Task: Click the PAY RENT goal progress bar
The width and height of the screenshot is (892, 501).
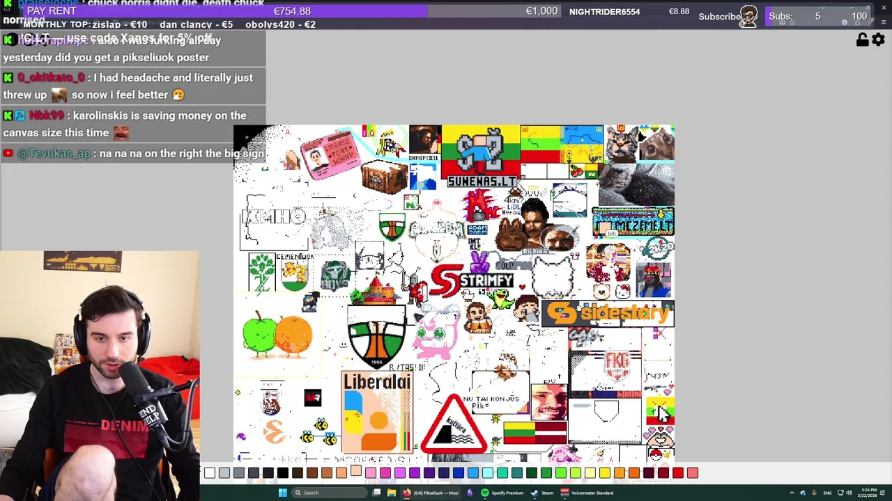Action: coord(292,11)
